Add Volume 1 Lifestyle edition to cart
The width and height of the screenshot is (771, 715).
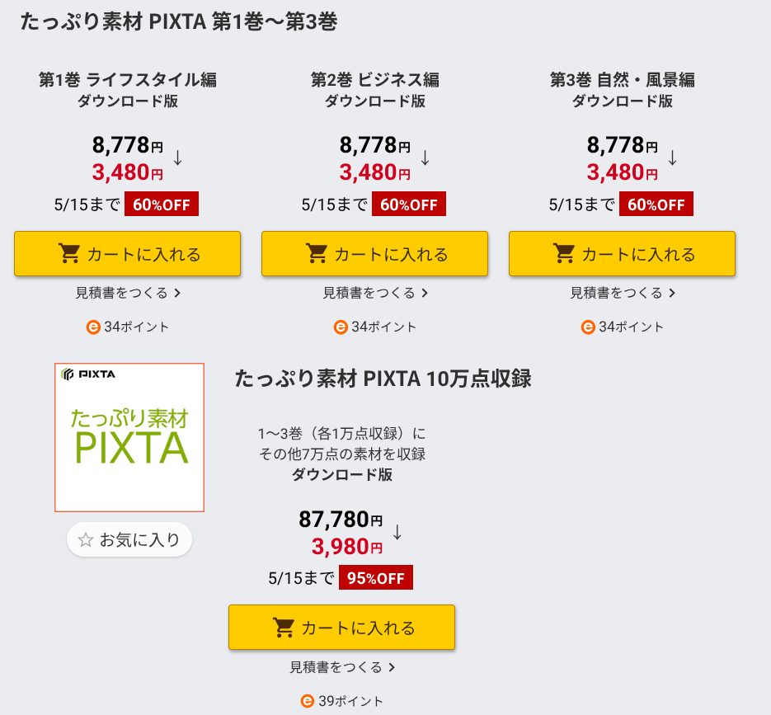[127, 254]
